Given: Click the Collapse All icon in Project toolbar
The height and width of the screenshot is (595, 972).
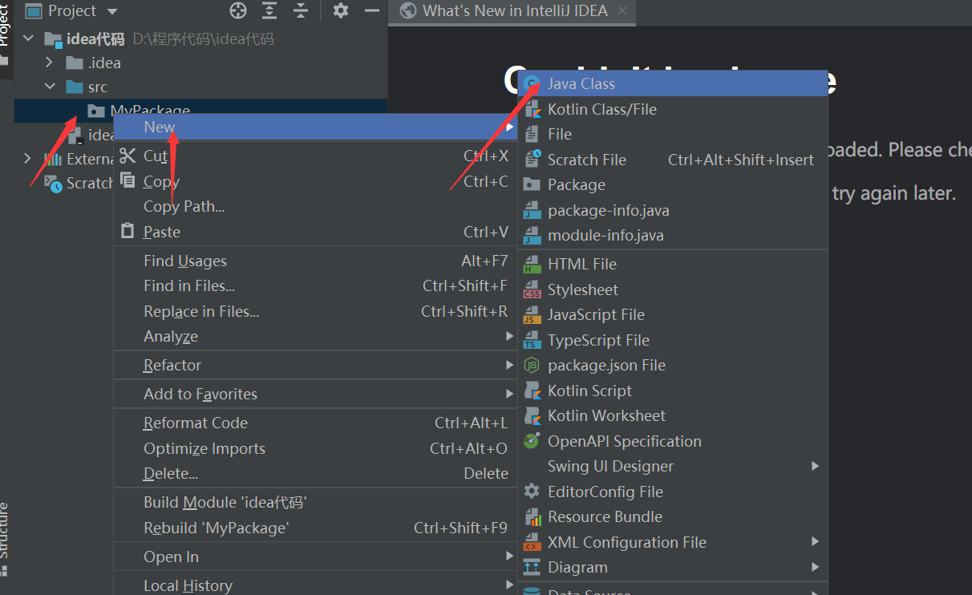Looking at the screenshot, I should (300, 11).
